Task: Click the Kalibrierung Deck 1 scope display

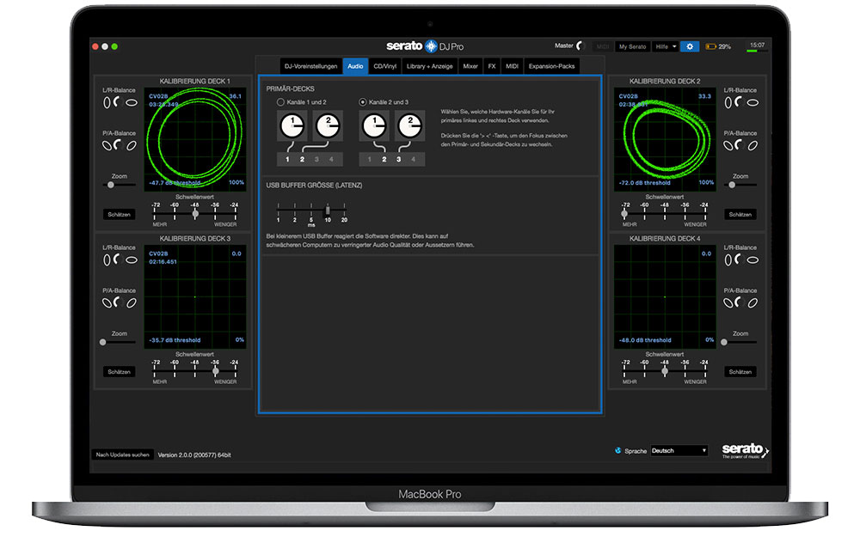Action: [194, 139]
